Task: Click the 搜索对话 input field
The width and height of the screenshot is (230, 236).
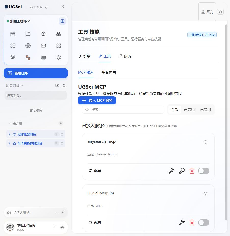Action: [x=36, y=95]
